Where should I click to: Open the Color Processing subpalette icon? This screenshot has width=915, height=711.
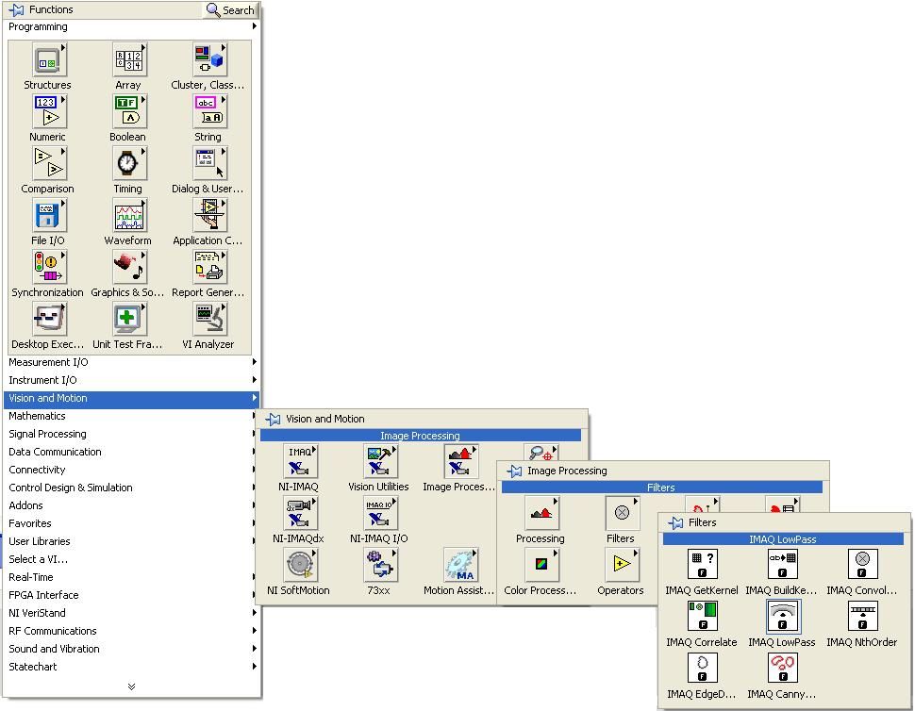[x=541, y=565]
